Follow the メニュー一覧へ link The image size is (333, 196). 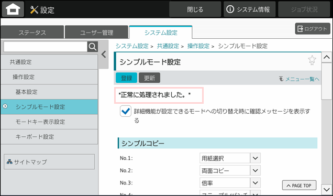(x=299, y=79)
